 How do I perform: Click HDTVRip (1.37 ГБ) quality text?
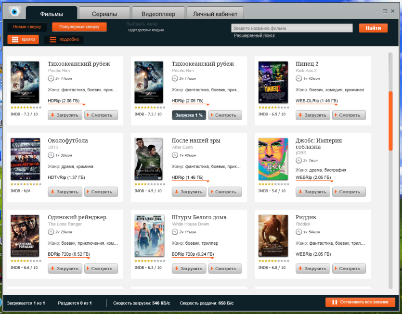coord(66,177)
